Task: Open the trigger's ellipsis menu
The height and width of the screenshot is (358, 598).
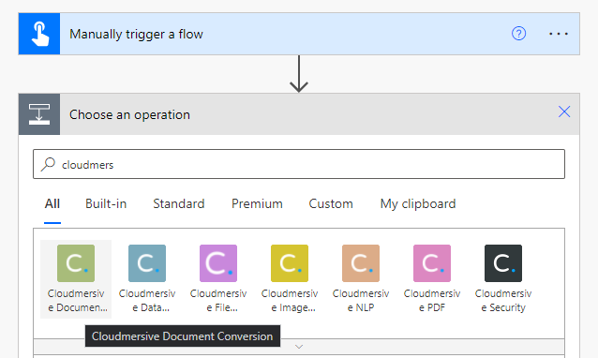Action: pos(559,34)
